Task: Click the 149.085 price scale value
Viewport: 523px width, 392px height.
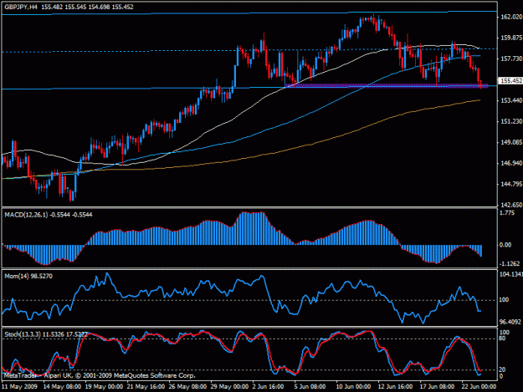Action: (510, 143)
